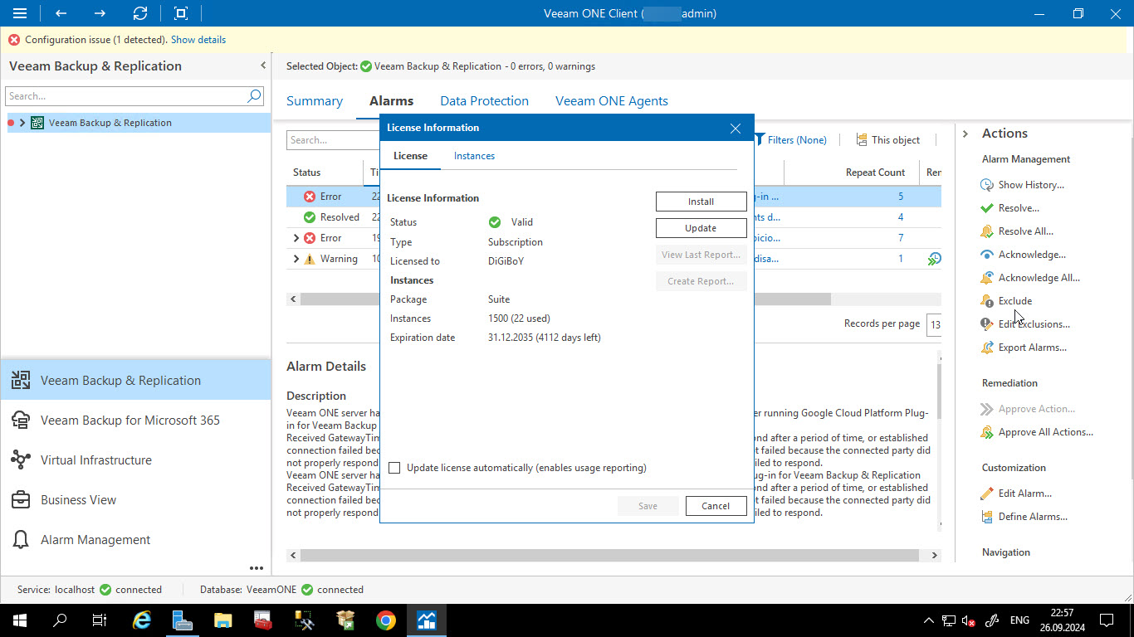Switch to the Veeam ONE Agents tab
Viewport: 1134px width, 637px height.
(612, 101)
